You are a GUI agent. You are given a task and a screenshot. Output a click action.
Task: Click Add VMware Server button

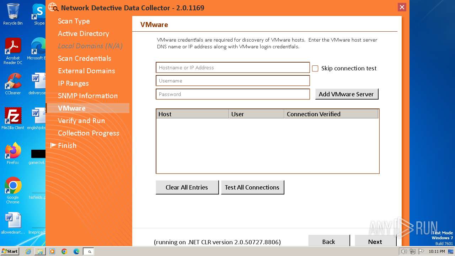point(347,94)
